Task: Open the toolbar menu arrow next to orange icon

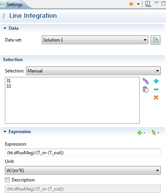Action: (x=138, y=4)
